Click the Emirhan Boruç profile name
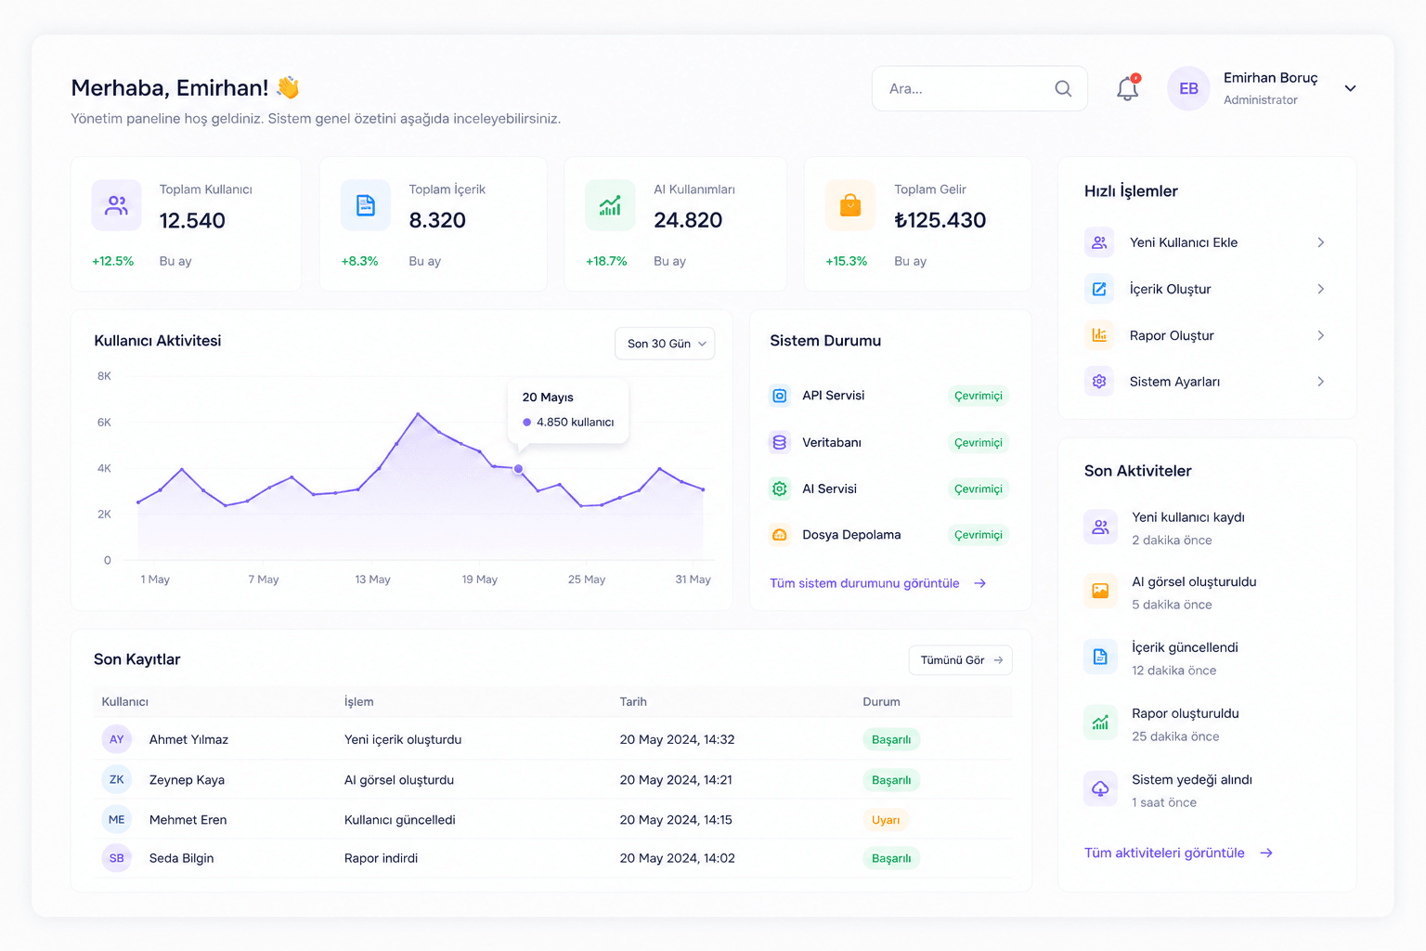The width and height of the screenshot is (1426, 951). point(1270,78)
